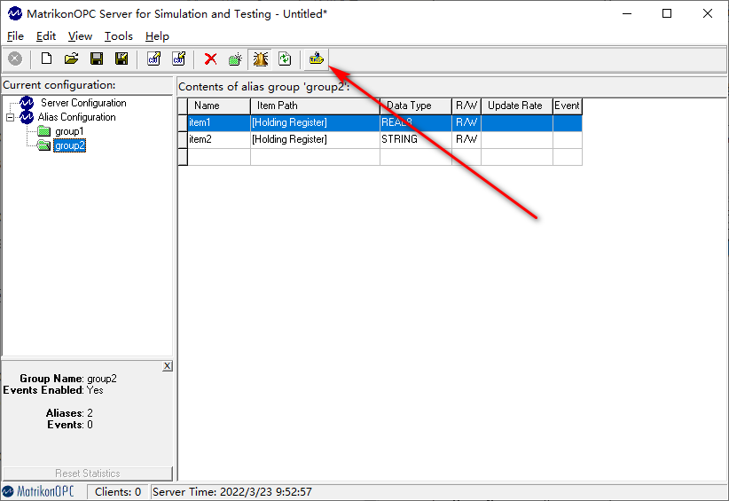Delete the selected alias with red X
The width and height of the screenshot is (729, 501).
tap(210, 59)
